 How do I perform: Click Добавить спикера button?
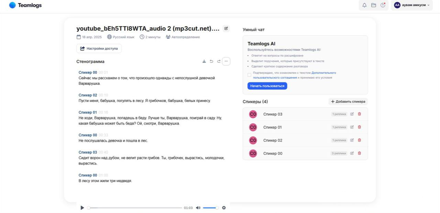click(x=348, y=102)
